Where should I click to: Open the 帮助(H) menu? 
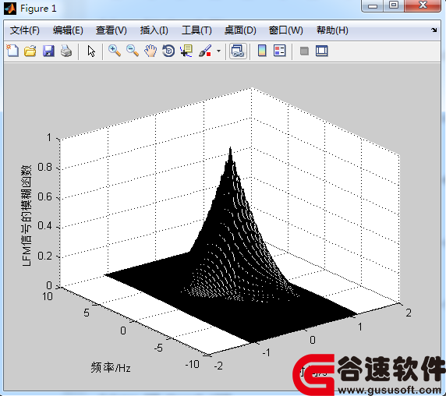coord(332,30)
